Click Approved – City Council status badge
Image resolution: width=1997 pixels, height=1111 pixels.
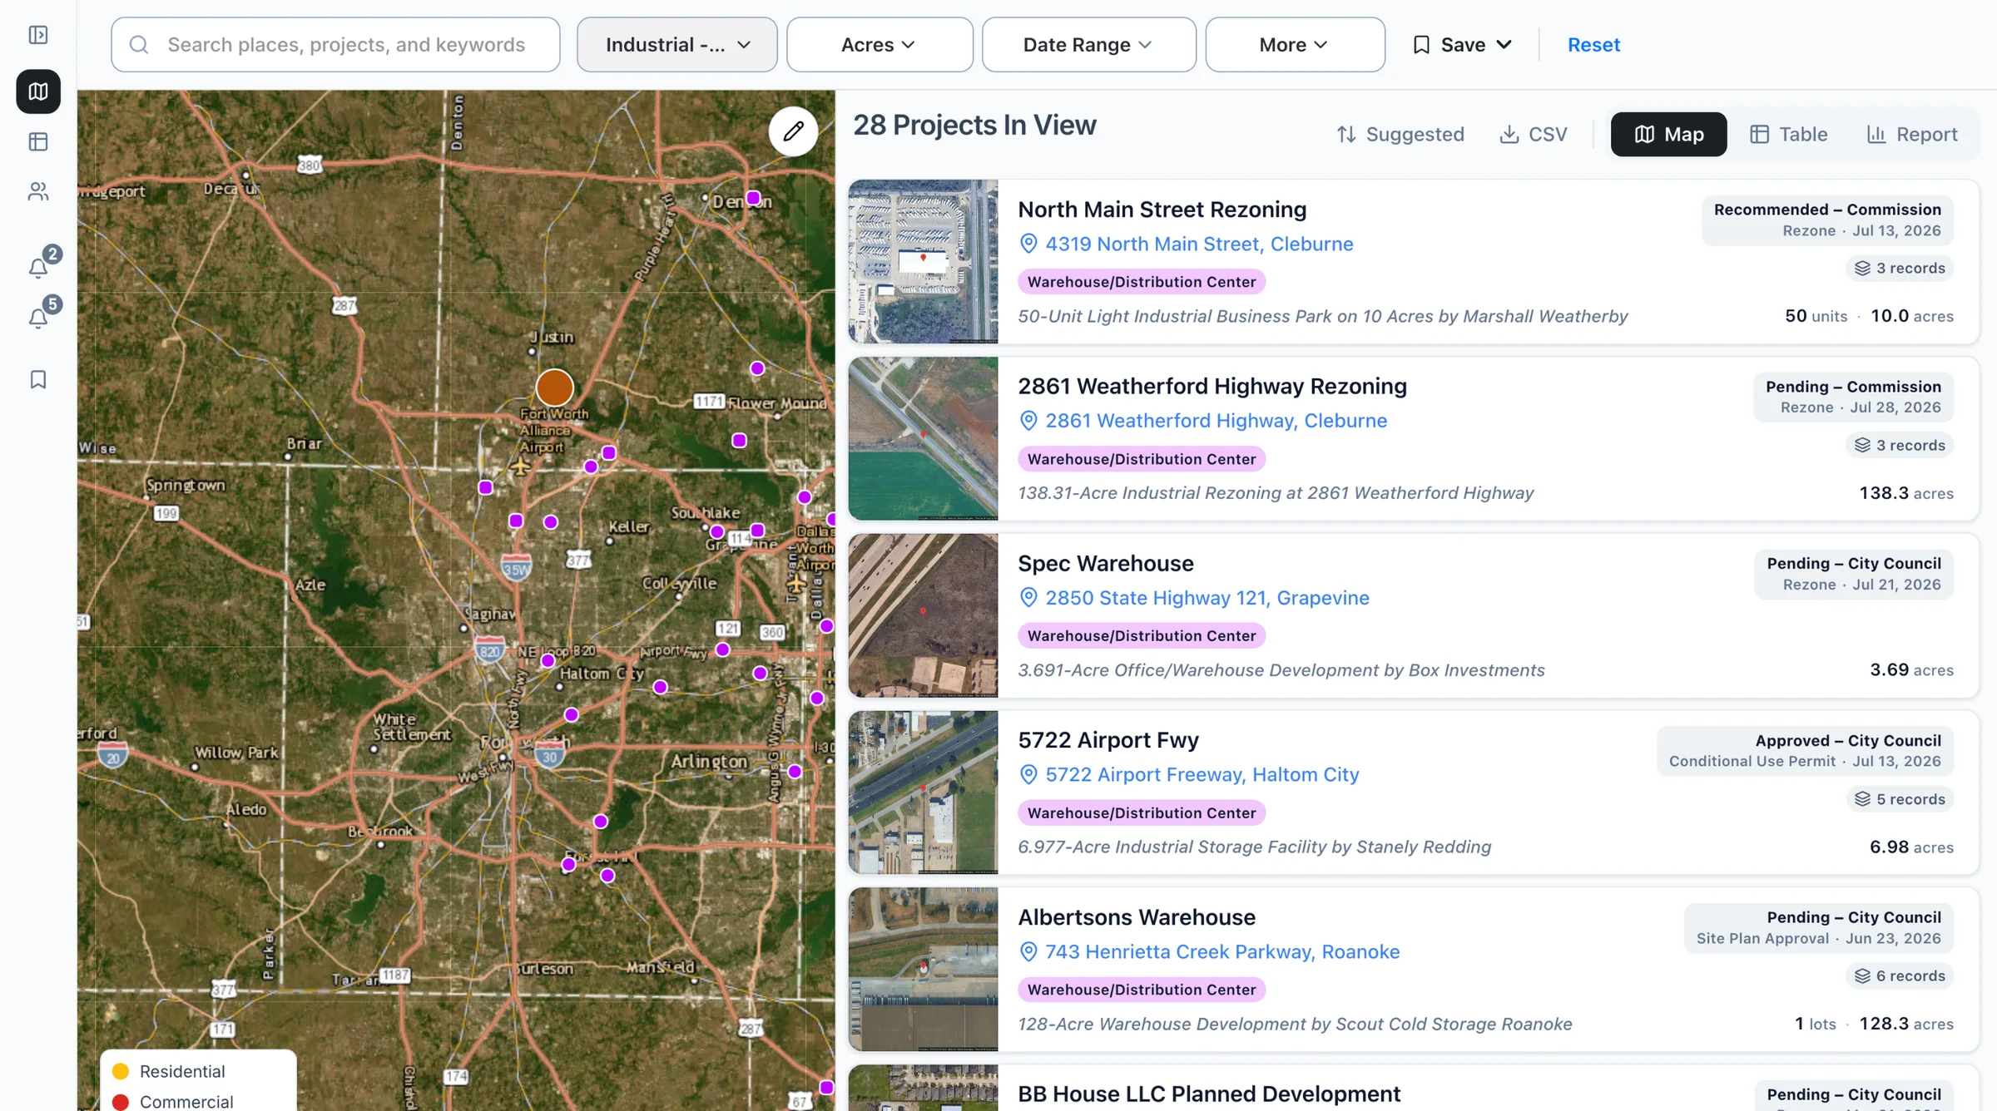(1805, 751)
